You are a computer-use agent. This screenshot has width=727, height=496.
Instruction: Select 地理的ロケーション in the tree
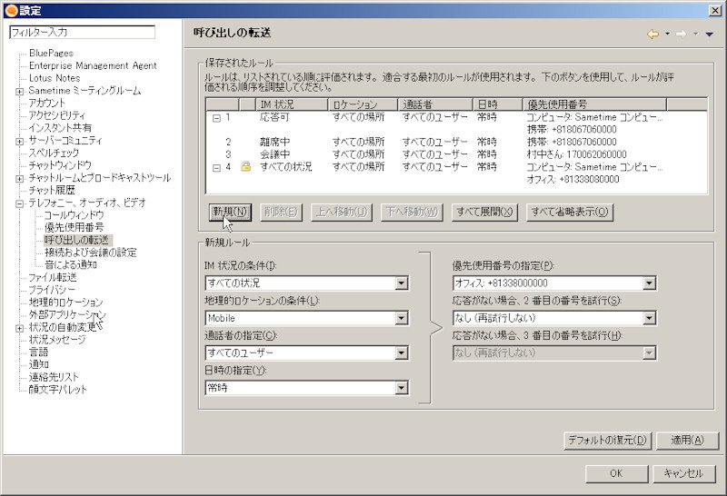pyautogui.click(x=65, y=303)
